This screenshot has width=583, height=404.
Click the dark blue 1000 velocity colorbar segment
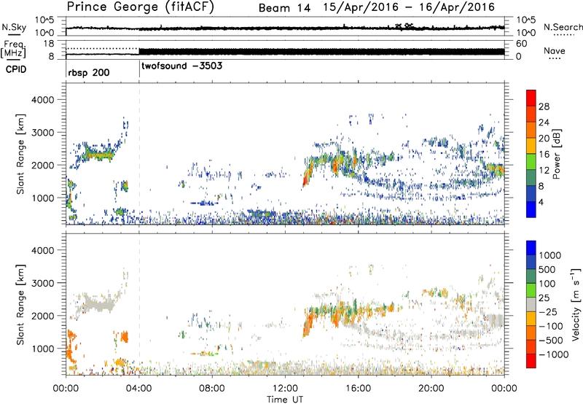531,248
